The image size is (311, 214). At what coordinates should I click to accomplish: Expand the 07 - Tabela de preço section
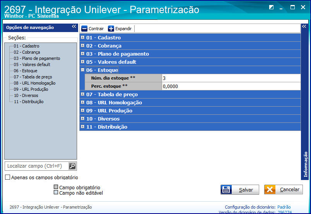83,94
